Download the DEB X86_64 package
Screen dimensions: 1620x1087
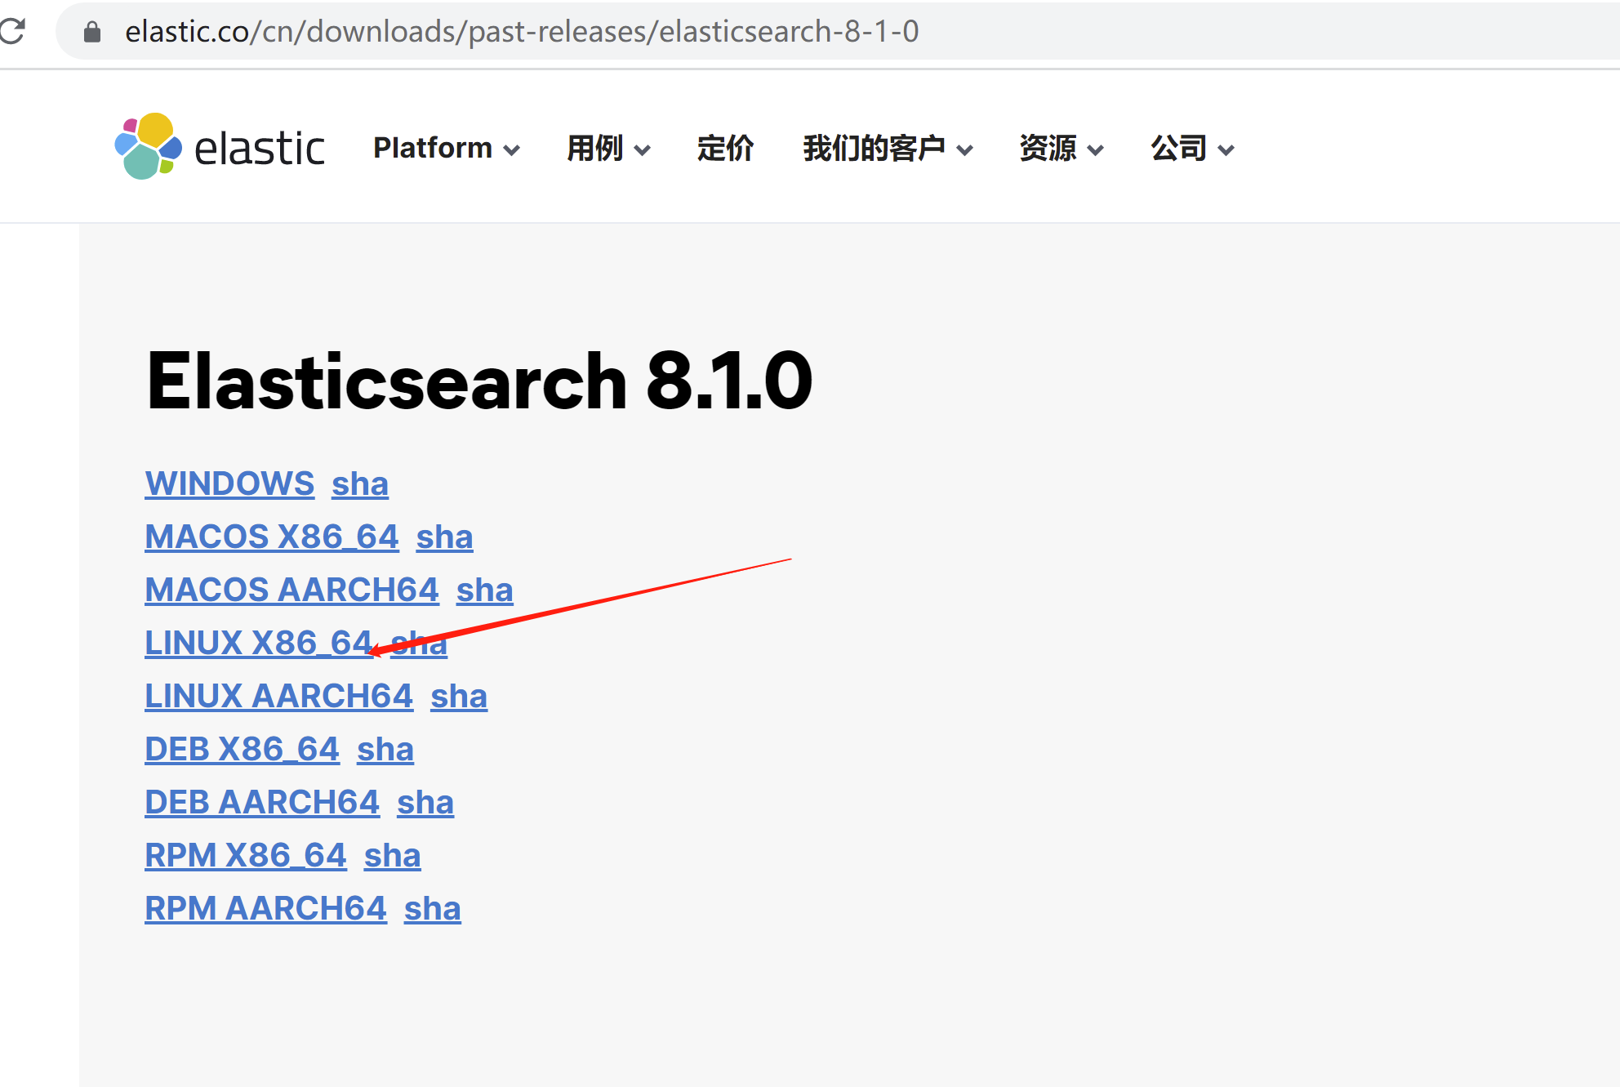tap(242, 749)
